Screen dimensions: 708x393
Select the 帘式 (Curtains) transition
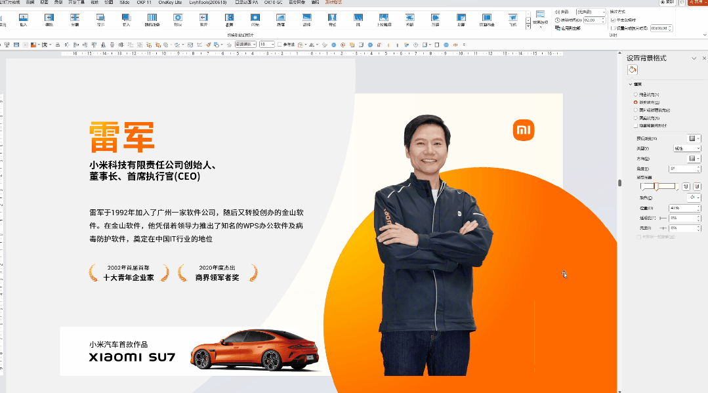tap(332, 20)
